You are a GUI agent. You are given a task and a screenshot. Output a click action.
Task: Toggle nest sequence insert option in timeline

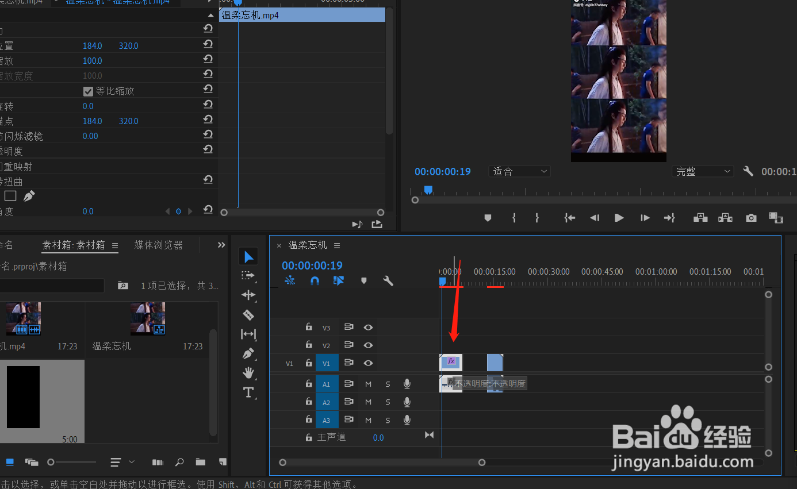click(x=290, y=280)
